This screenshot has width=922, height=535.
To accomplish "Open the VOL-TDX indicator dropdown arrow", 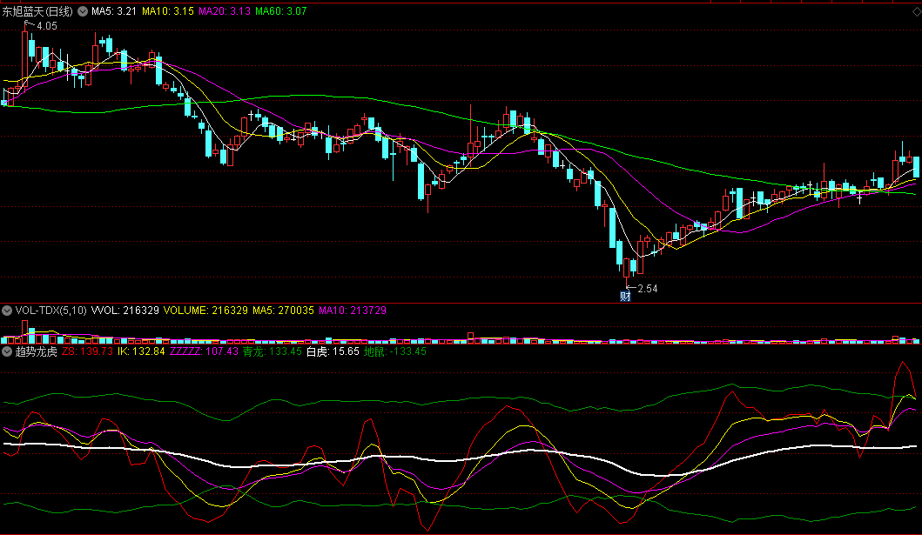I will 7,311.
